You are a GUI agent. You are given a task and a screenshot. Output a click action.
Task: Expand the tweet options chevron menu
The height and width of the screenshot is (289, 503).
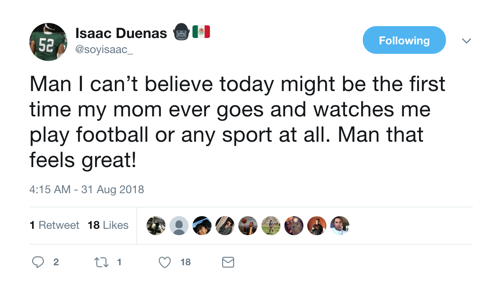[467, 41]
